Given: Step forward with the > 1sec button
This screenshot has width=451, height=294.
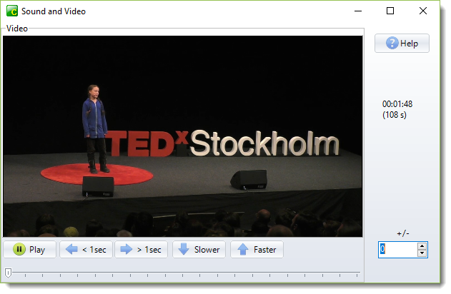Looking at the screenshot, I should [x=141, y=250].
